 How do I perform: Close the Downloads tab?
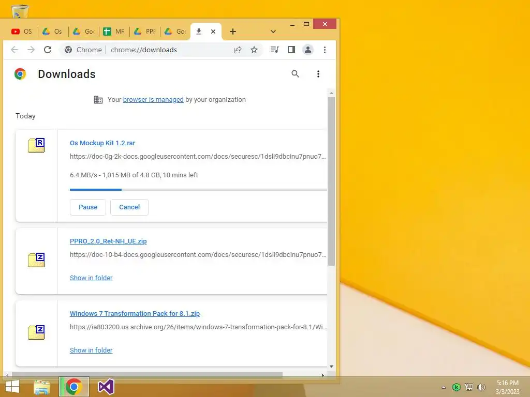[213, 32]
